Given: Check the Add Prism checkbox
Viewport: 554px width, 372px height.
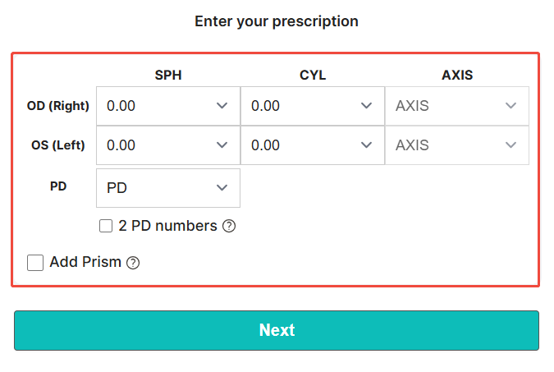Looking at the screenshot, I should (35, 263).
